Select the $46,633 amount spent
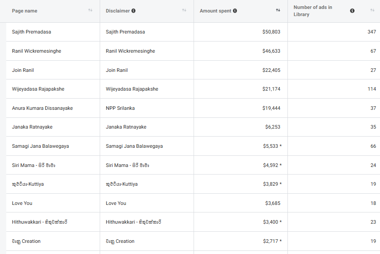 (271, 51)
